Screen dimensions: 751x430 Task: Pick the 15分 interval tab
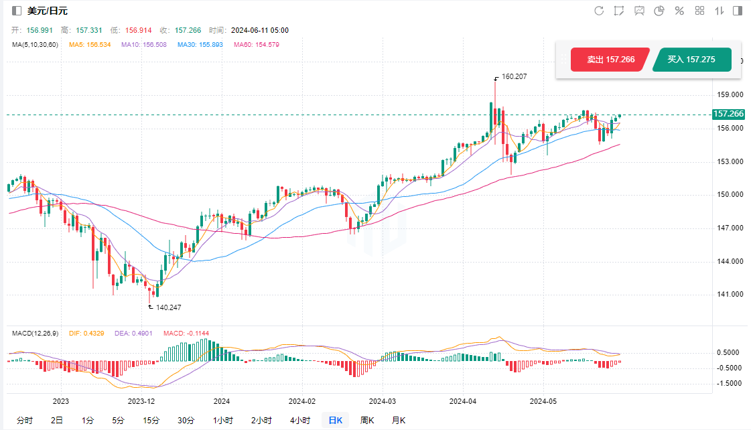pos(151,420)
